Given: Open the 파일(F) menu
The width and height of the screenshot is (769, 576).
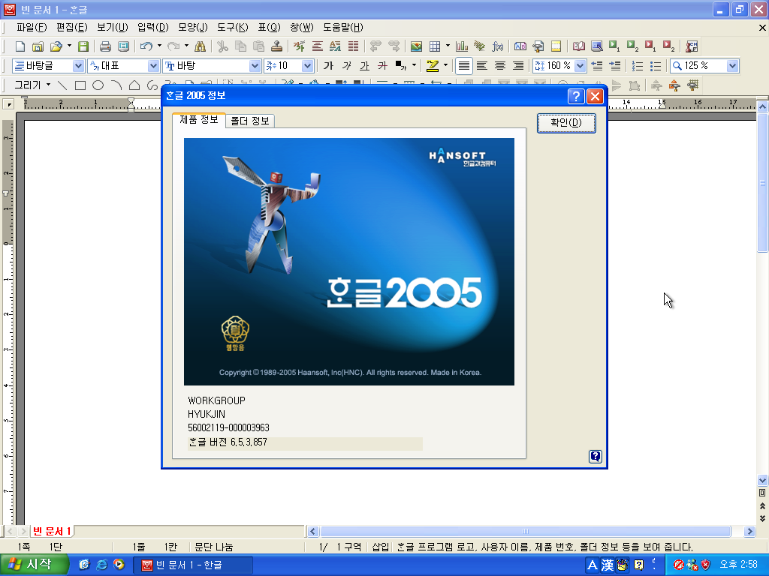Looking at the screenshot, I should tap(32, 28).
